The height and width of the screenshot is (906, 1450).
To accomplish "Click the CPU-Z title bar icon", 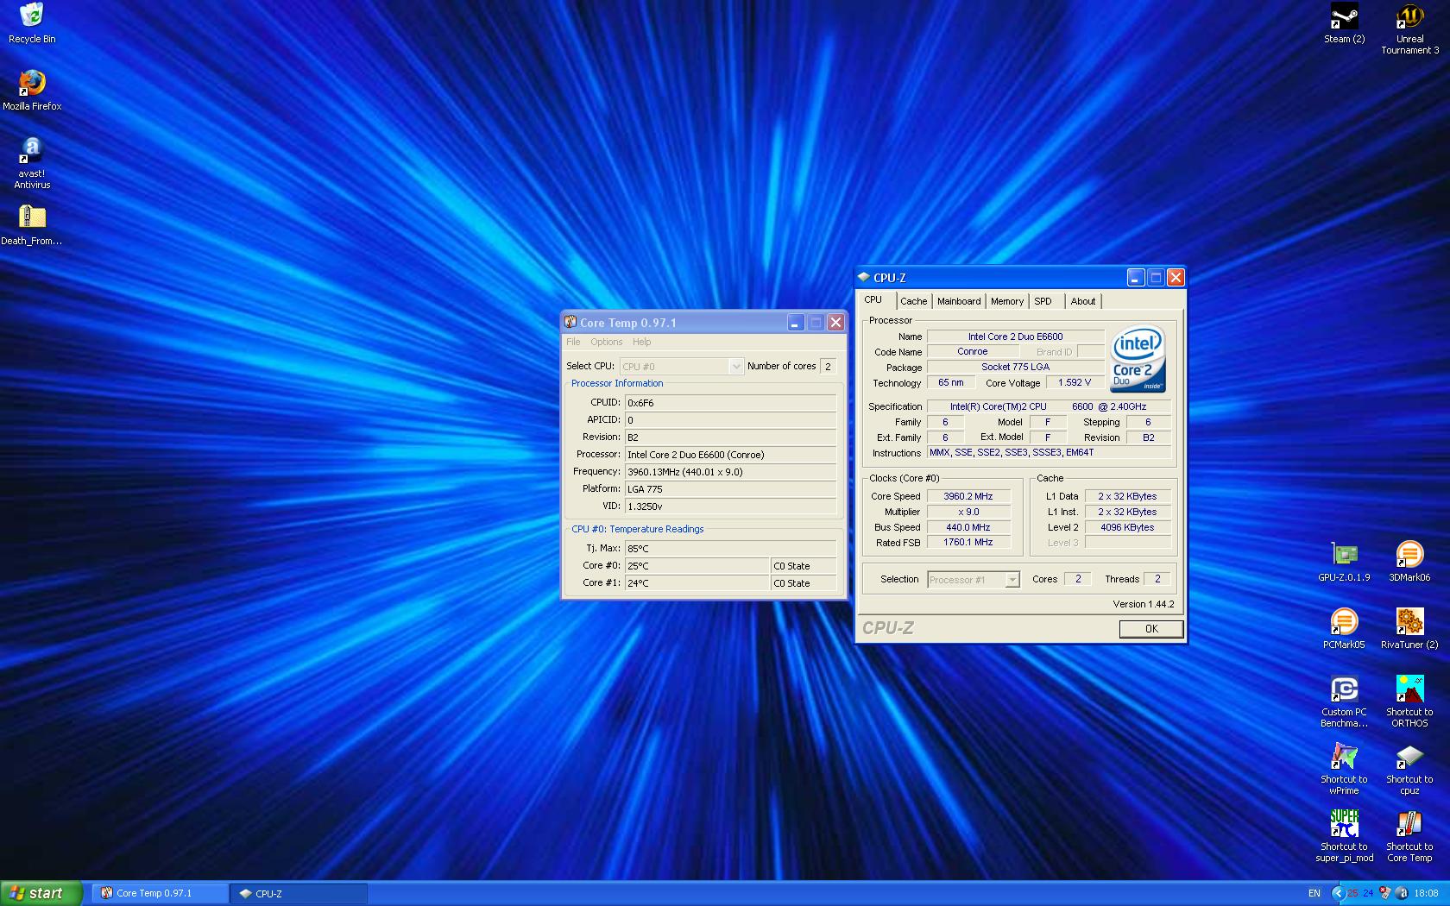I will coord(864,277).
